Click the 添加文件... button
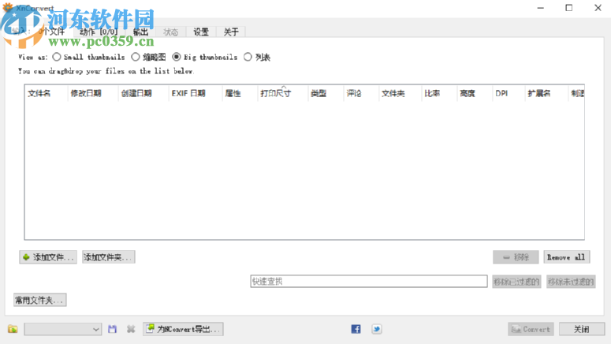This screenshot has height=344, width=611. coord(48,257)
